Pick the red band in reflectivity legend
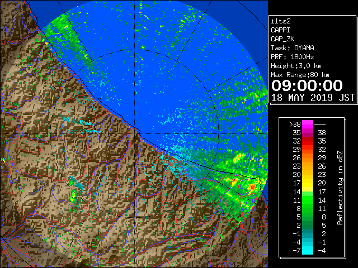Viewport: 358px width, 268px height. [x=308, y=141]
